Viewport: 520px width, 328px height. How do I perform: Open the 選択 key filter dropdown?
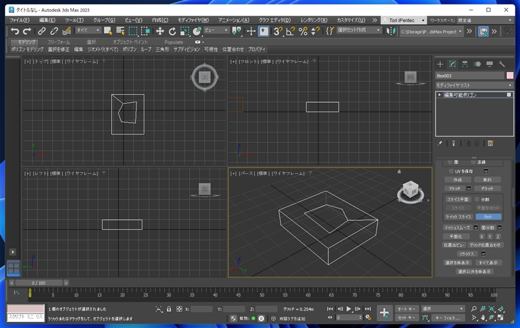[443, 309]
